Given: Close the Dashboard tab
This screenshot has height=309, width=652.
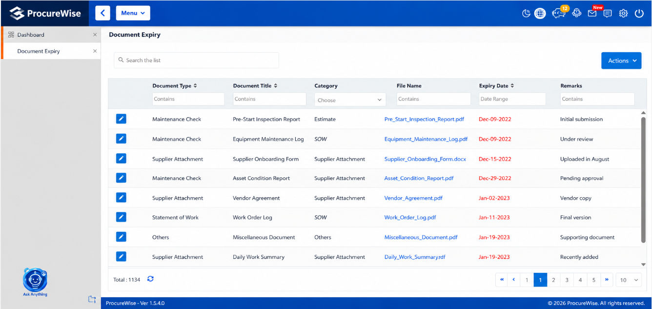Looking at the screenshot, I should pyautogui.click(x=95, y=35).
